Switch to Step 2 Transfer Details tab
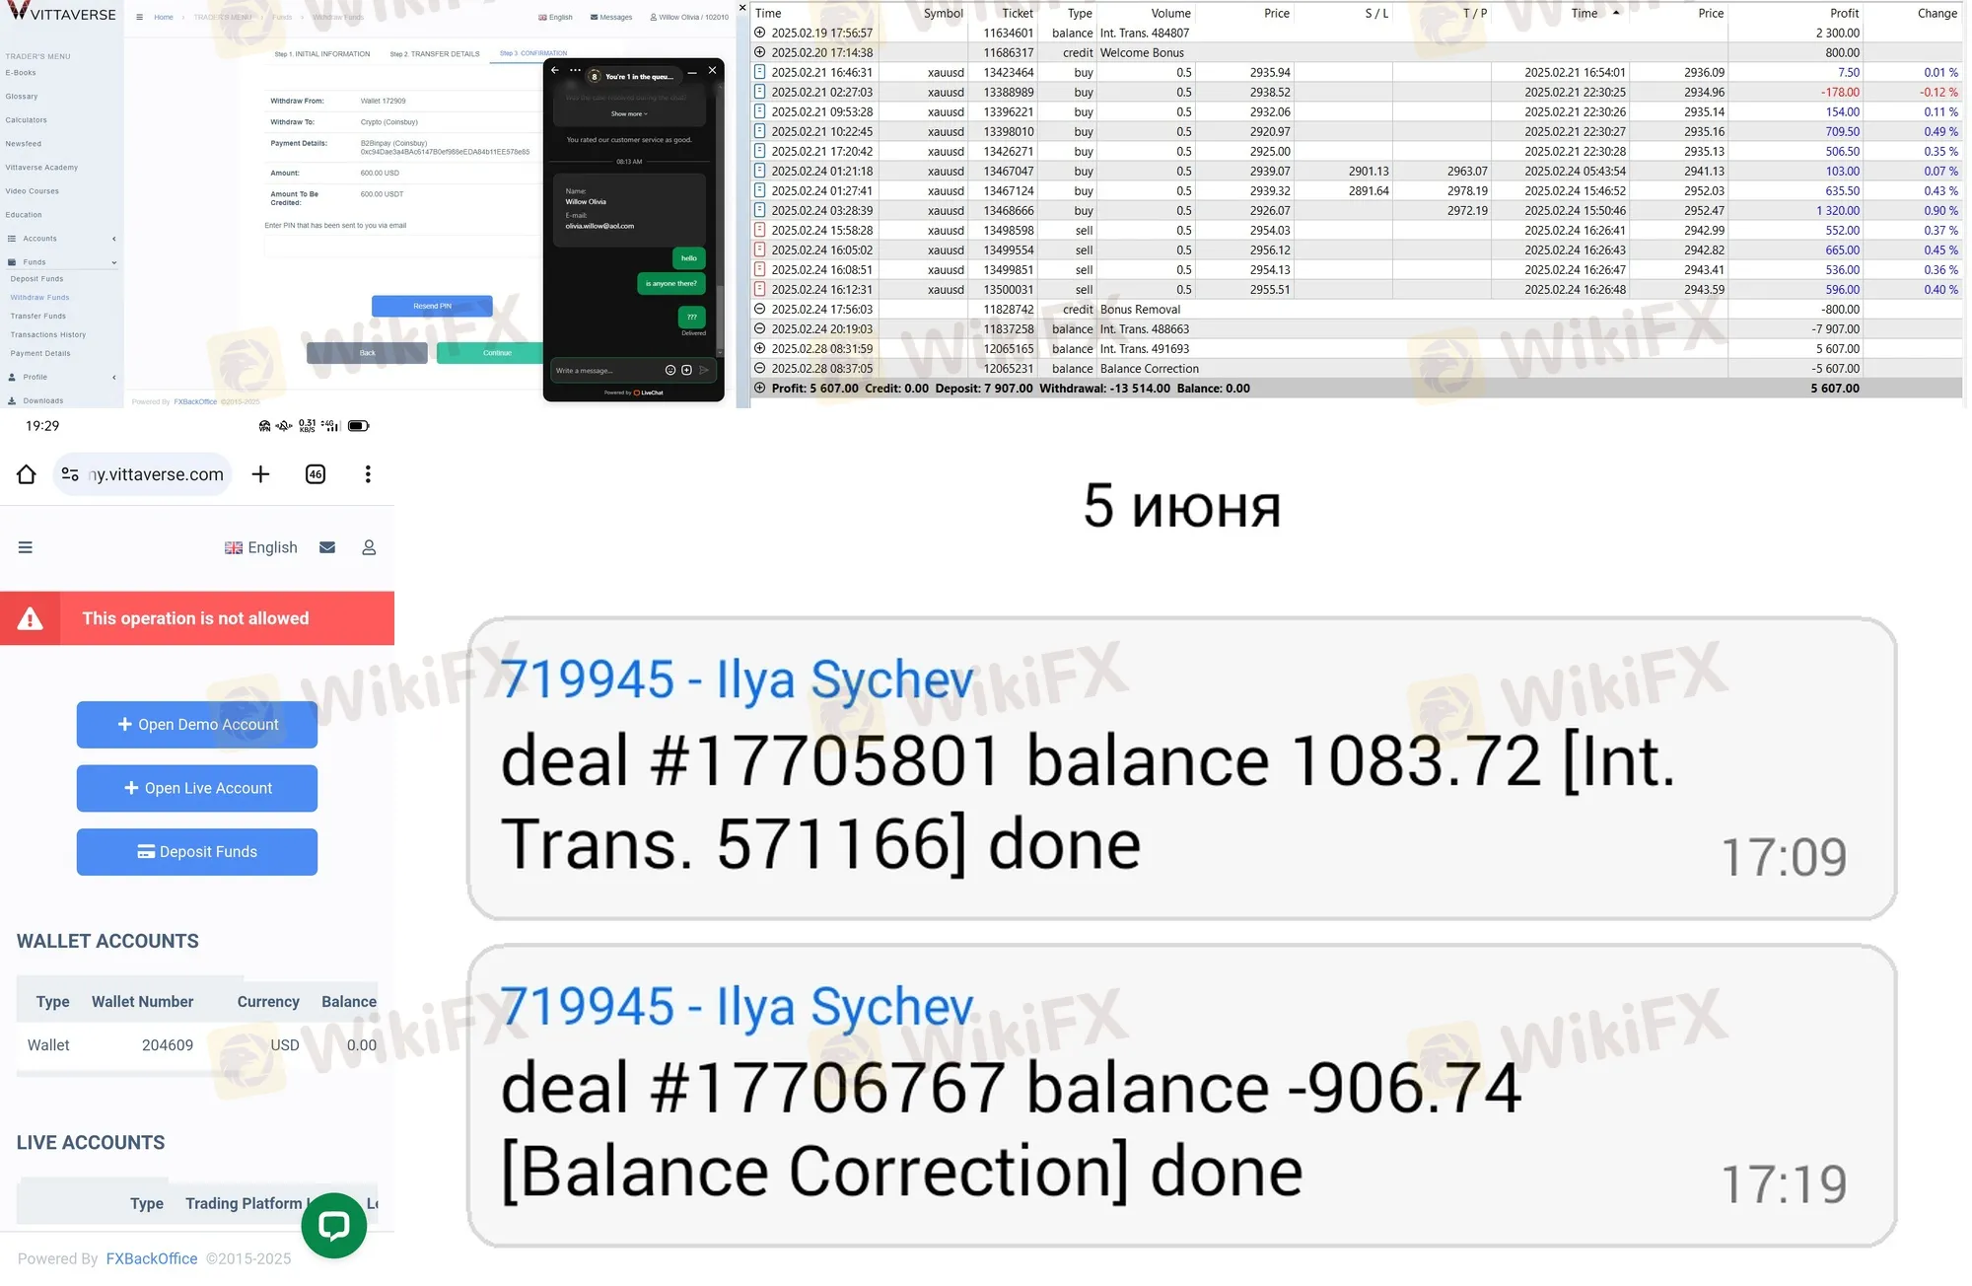This screenshot has height=1286, width=1972. (434, 54)
